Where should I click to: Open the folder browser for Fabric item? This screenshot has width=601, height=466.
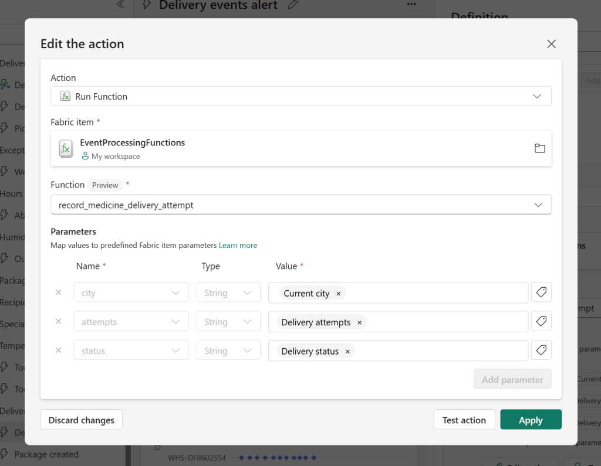pos(539,148)
